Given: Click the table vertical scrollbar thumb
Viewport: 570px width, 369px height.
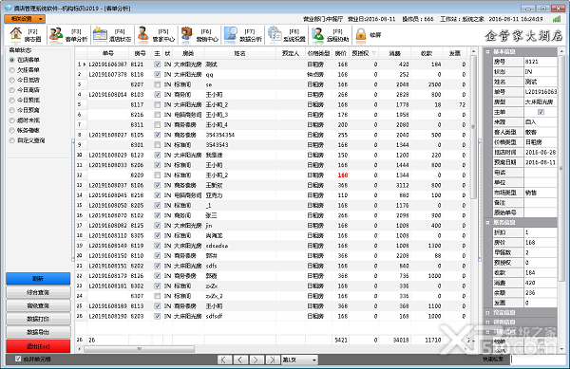Looking at the screenshot, I should click(x=473, y=126).
